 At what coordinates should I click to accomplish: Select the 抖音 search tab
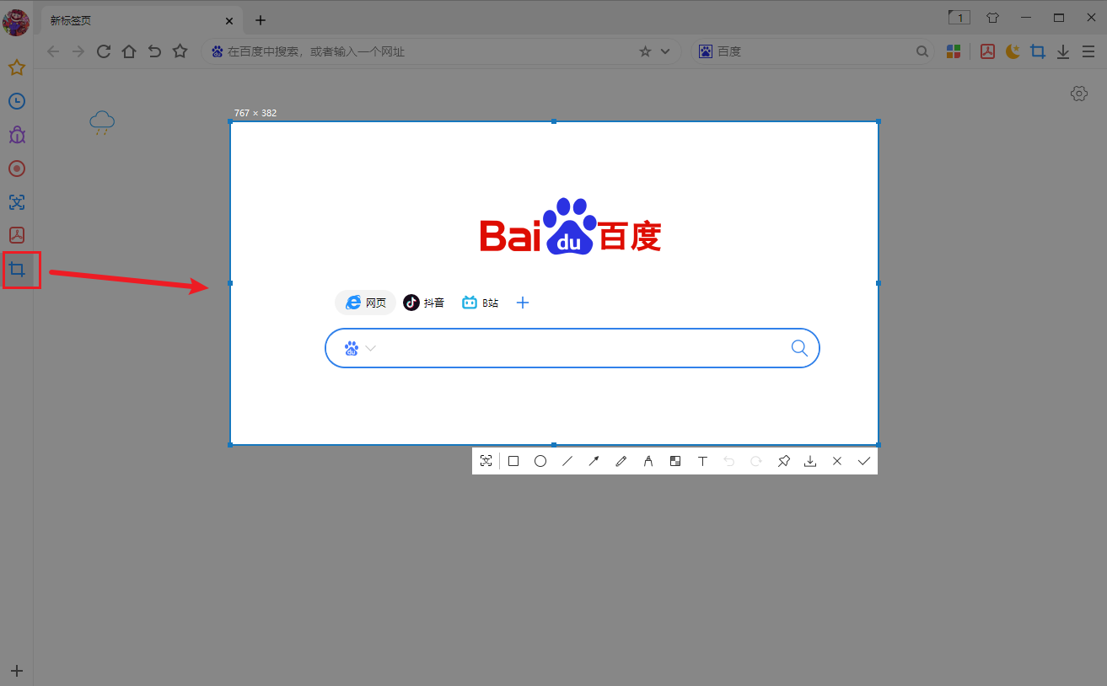[423, 303]
